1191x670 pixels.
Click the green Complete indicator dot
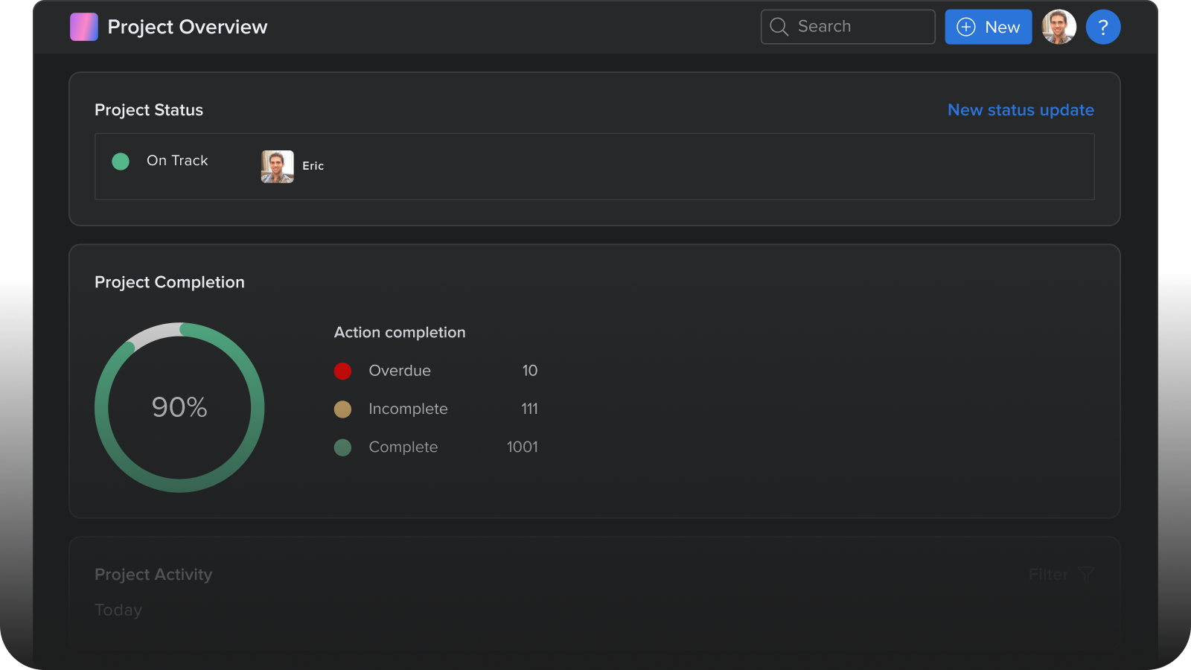342,447
